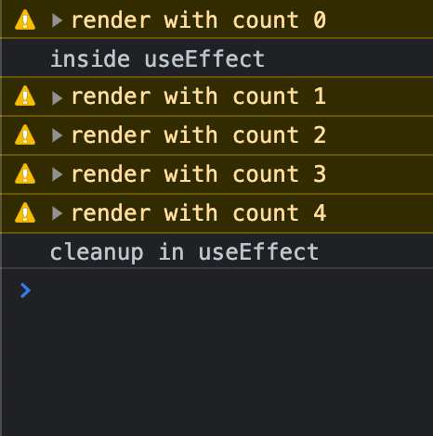Viewport: 433px width, 436px height.
Task: Click warning icon for count 2 row
Action: click(25, 135)
